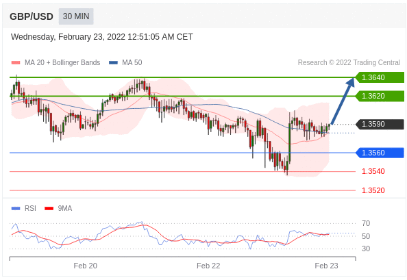Screen dimensions: 407x280
Task: Click the red 1.3540 support label
Action: (373, 171)
